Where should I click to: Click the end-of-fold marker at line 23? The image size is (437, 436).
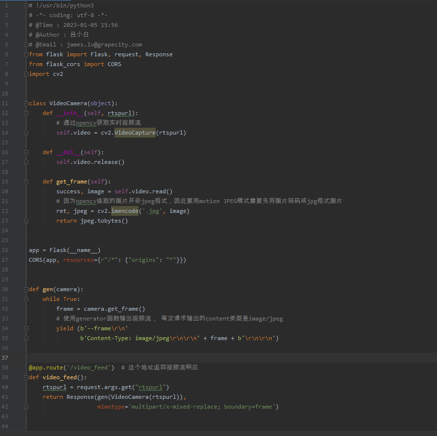pos(26,221)
